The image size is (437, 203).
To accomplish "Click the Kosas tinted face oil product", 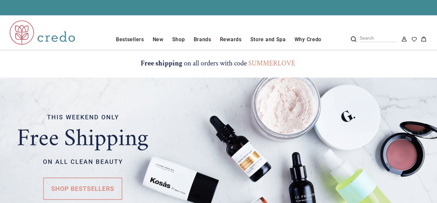I will 180,179.
